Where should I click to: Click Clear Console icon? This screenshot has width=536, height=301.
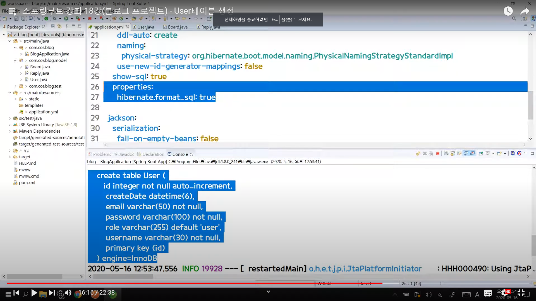point(446,154)
